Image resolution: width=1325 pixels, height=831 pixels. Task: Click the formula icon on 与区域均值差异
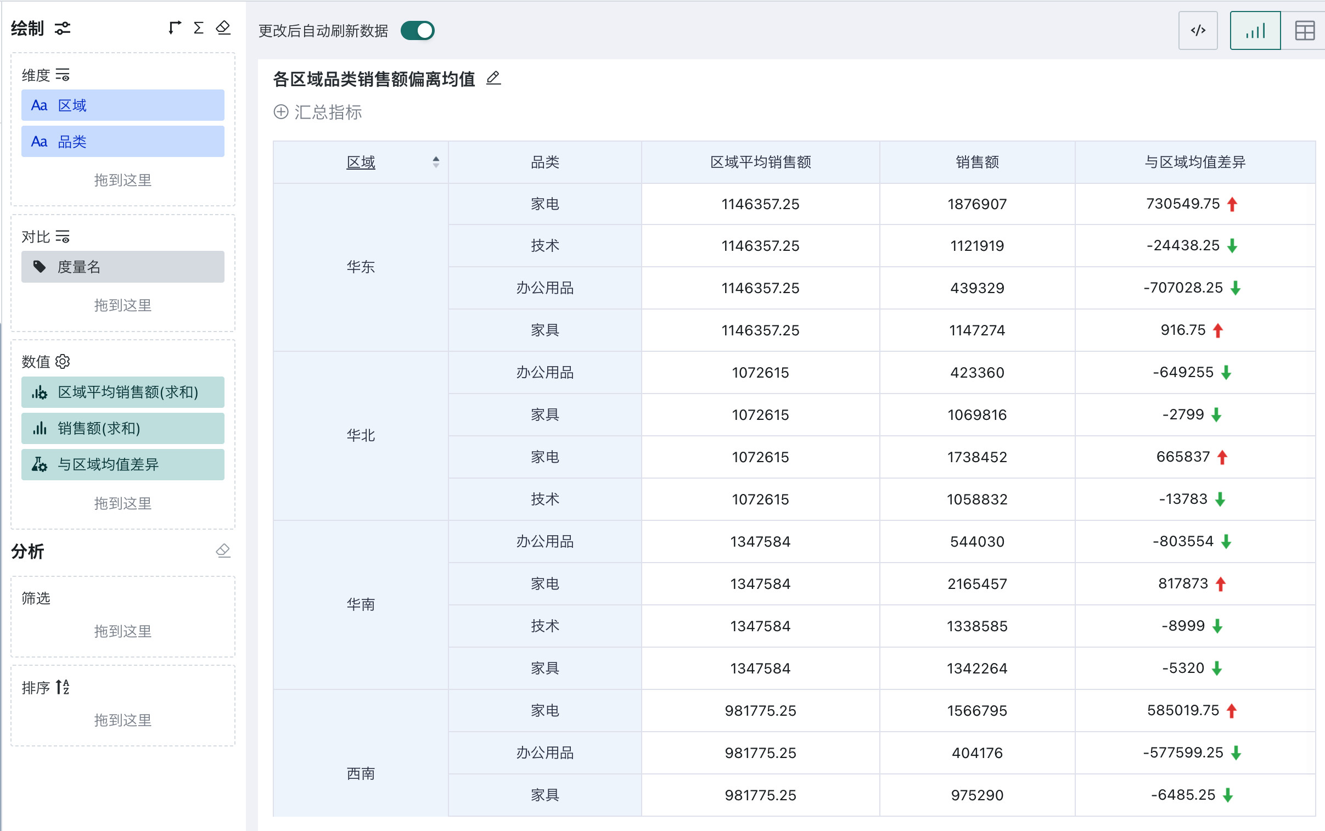click(x=40, y=464)
